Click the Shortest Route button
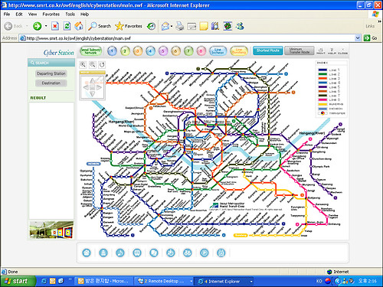Viewport: 383px width, 287px height. pyautogui.click(x=268, y=51)
